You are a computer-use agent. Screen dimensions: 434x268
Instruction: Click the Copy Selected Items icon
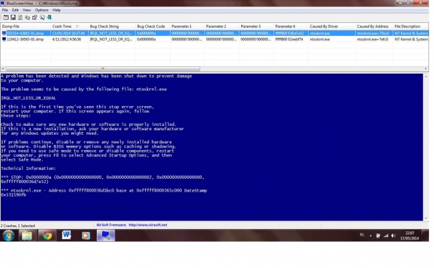(27, 17)
